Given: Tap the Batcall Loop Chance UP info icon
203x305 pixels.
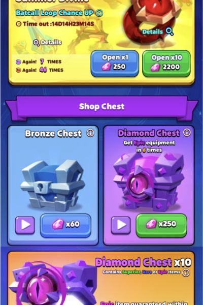Looking at the screenshot, I should (x=99, y=13).
